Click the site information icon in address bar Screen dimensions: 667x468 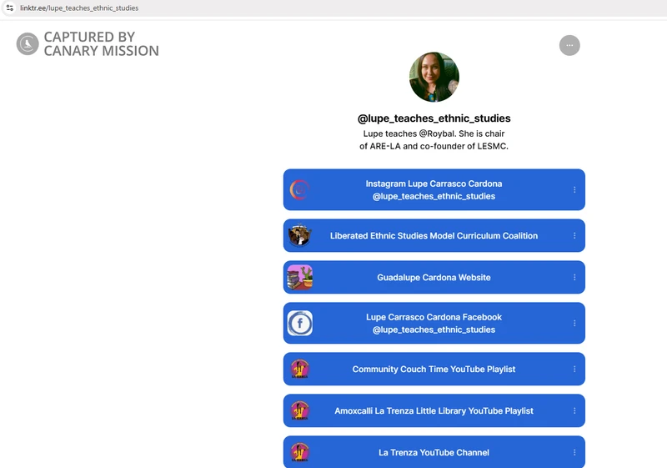[10, 8]
